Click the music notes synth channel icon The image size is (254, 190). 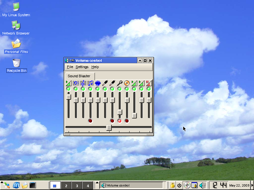90,83
